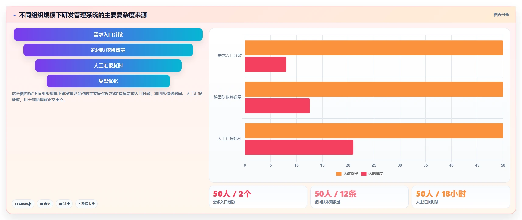Click the x-axis value 25

[374, 165]
